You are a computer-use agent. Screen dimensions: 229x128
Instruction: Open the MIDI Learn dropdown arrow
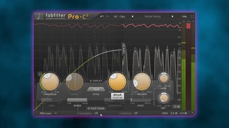56,113
